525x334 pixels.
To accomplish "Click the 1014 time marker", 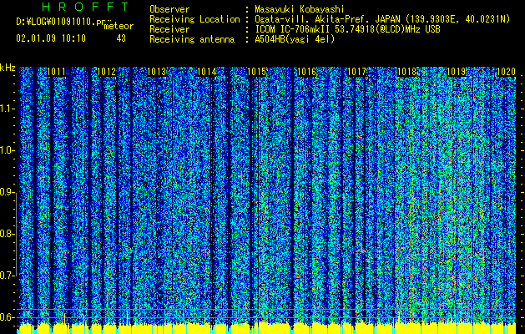I will click(207, 72).
